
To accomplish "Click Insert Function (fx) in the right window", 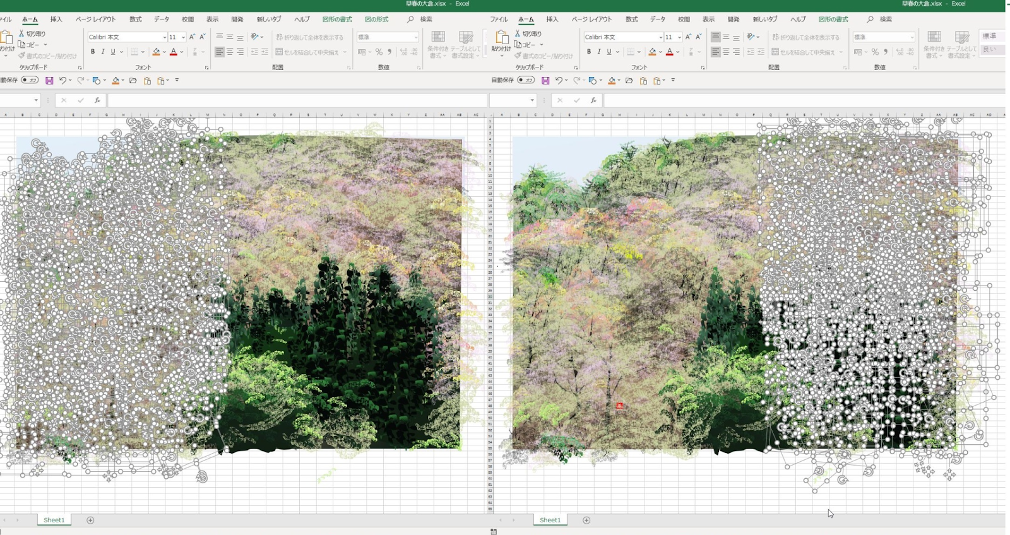I will click(593, 100).
